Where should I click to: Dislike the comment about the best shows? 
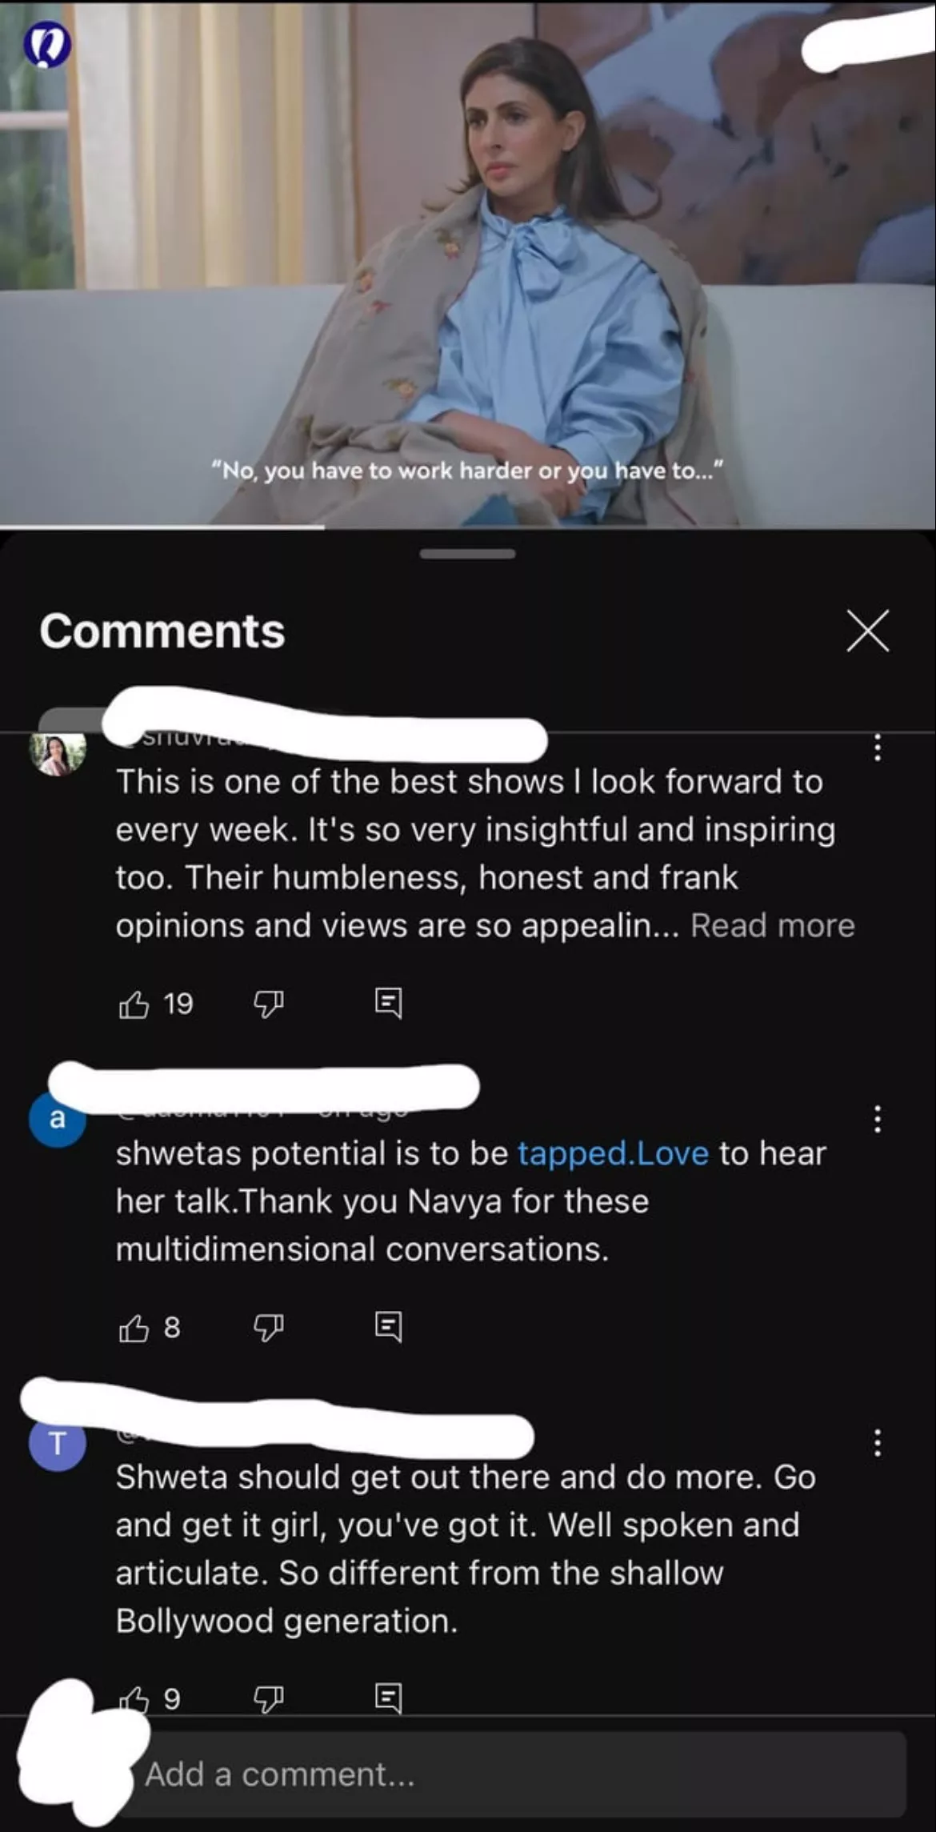(268, 1004)
